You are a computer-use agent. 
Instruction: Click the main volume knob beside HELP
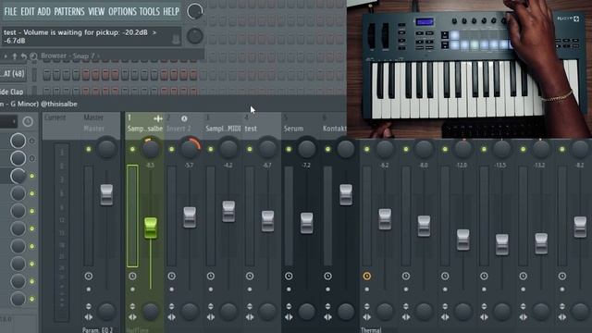click(195, 12)
